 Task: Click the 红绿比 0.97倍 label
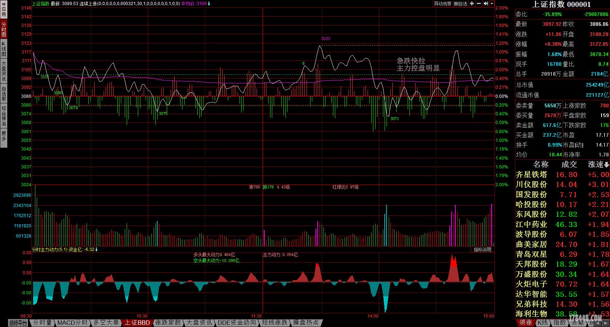point(345,187)
